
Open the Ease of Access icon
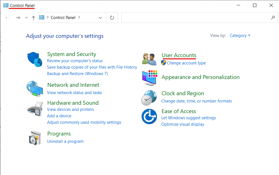click(x=149, y=116)
